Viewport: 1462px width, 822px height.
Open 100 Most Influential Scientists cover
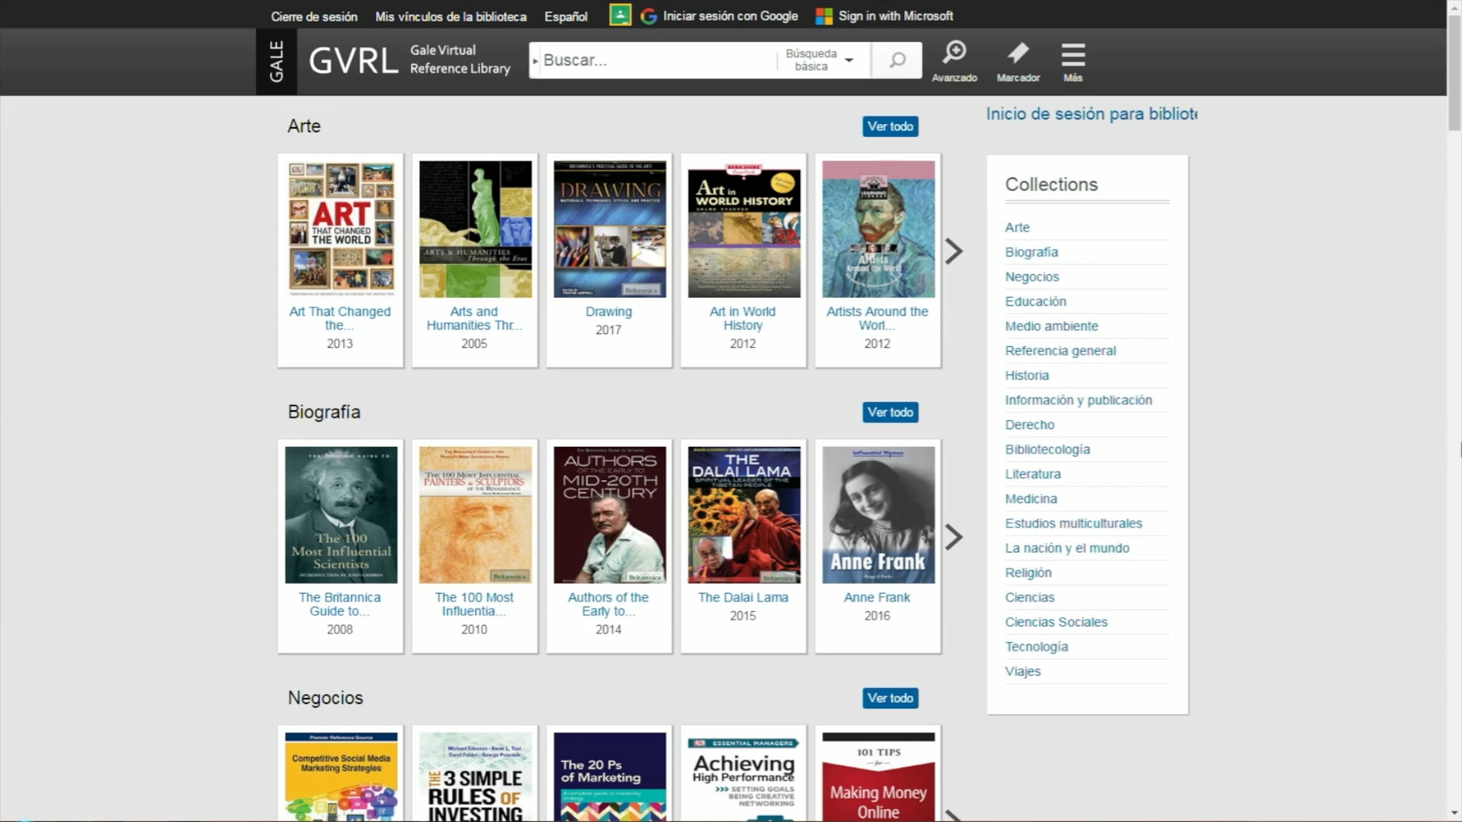pyautogui.click(x=341, y=515)
